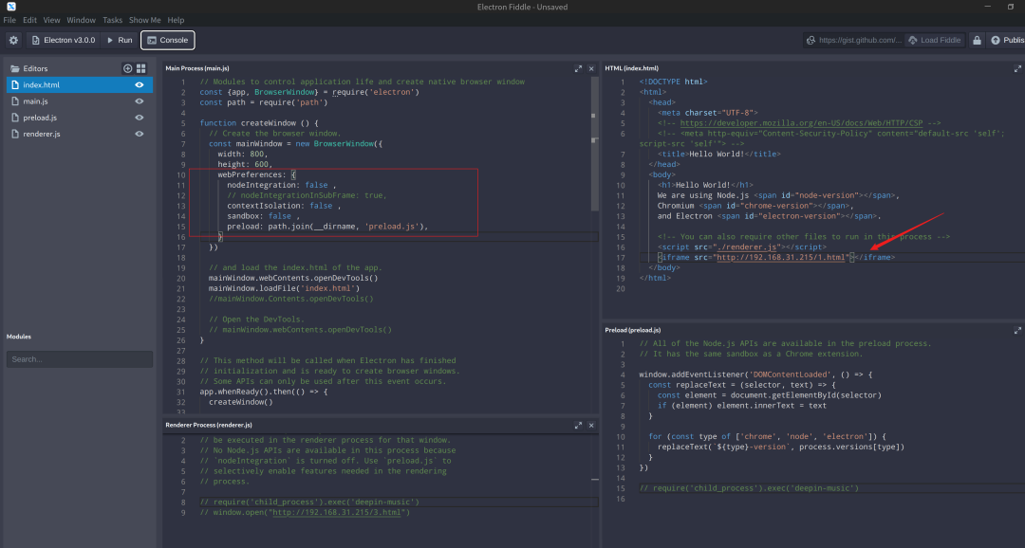Open the settings gear in the toolbar
The width and height of the screenshot is (1025, 548).
point(13,40)
